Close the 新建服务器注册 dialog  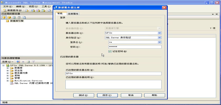click(x=164, y=8)
